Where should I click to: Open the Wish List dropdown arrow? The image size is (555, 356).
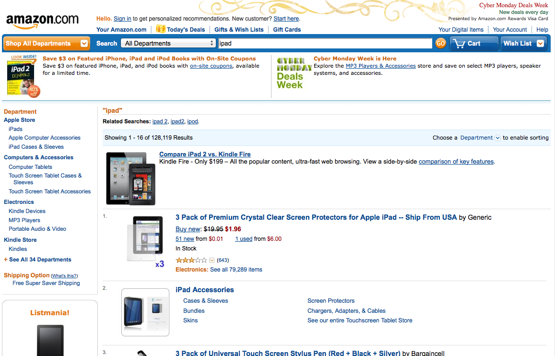[541, 44]
